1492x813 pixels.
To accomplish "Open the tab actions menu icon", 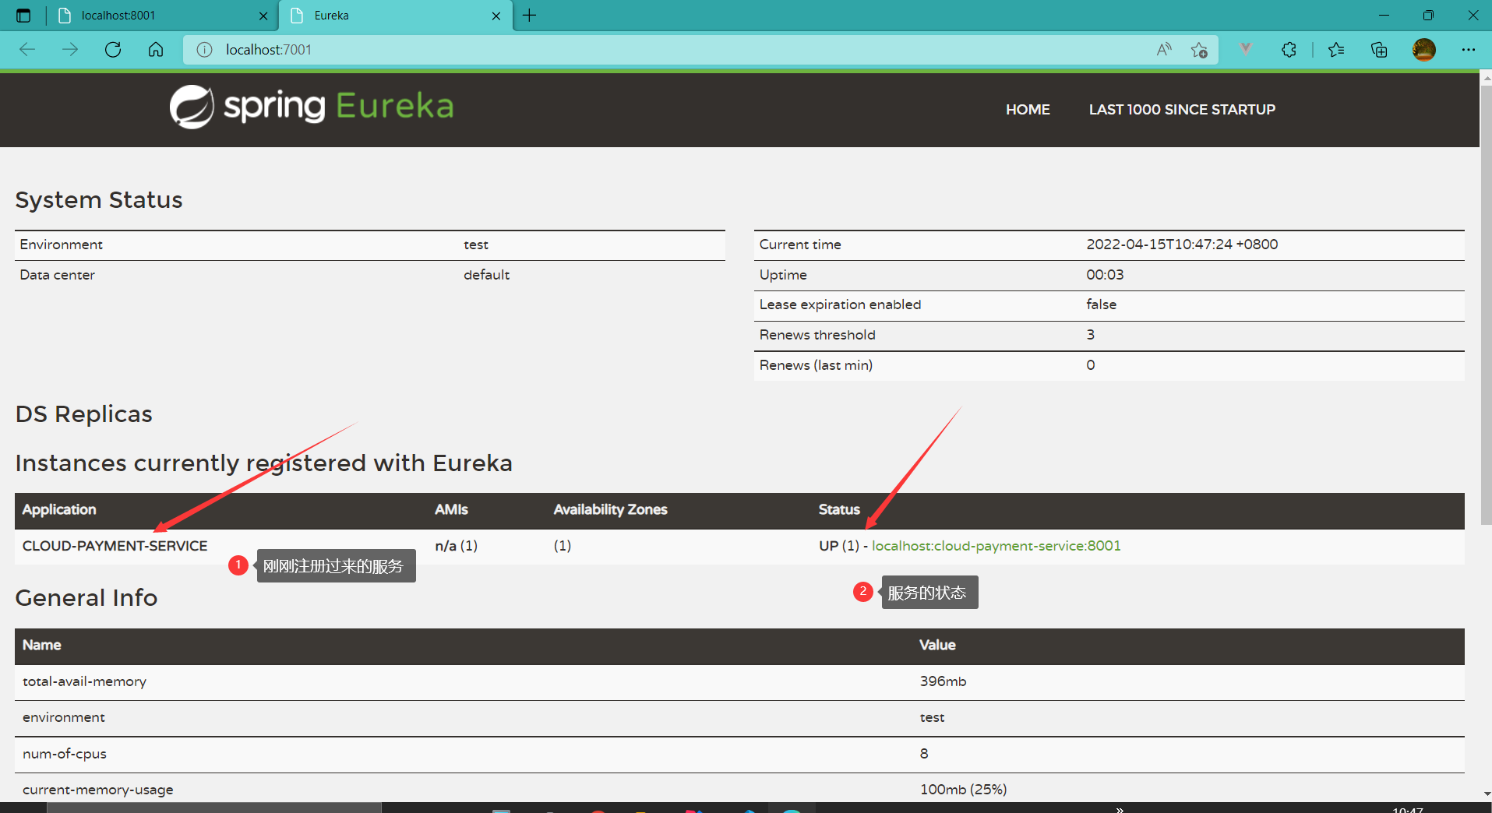I will tap(23, 16).
